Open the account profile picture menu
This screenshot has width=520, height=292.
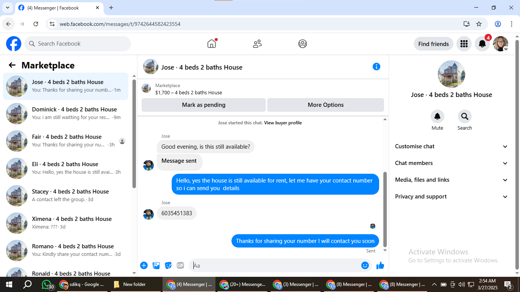pyautogui.click(x=500, y=44)
